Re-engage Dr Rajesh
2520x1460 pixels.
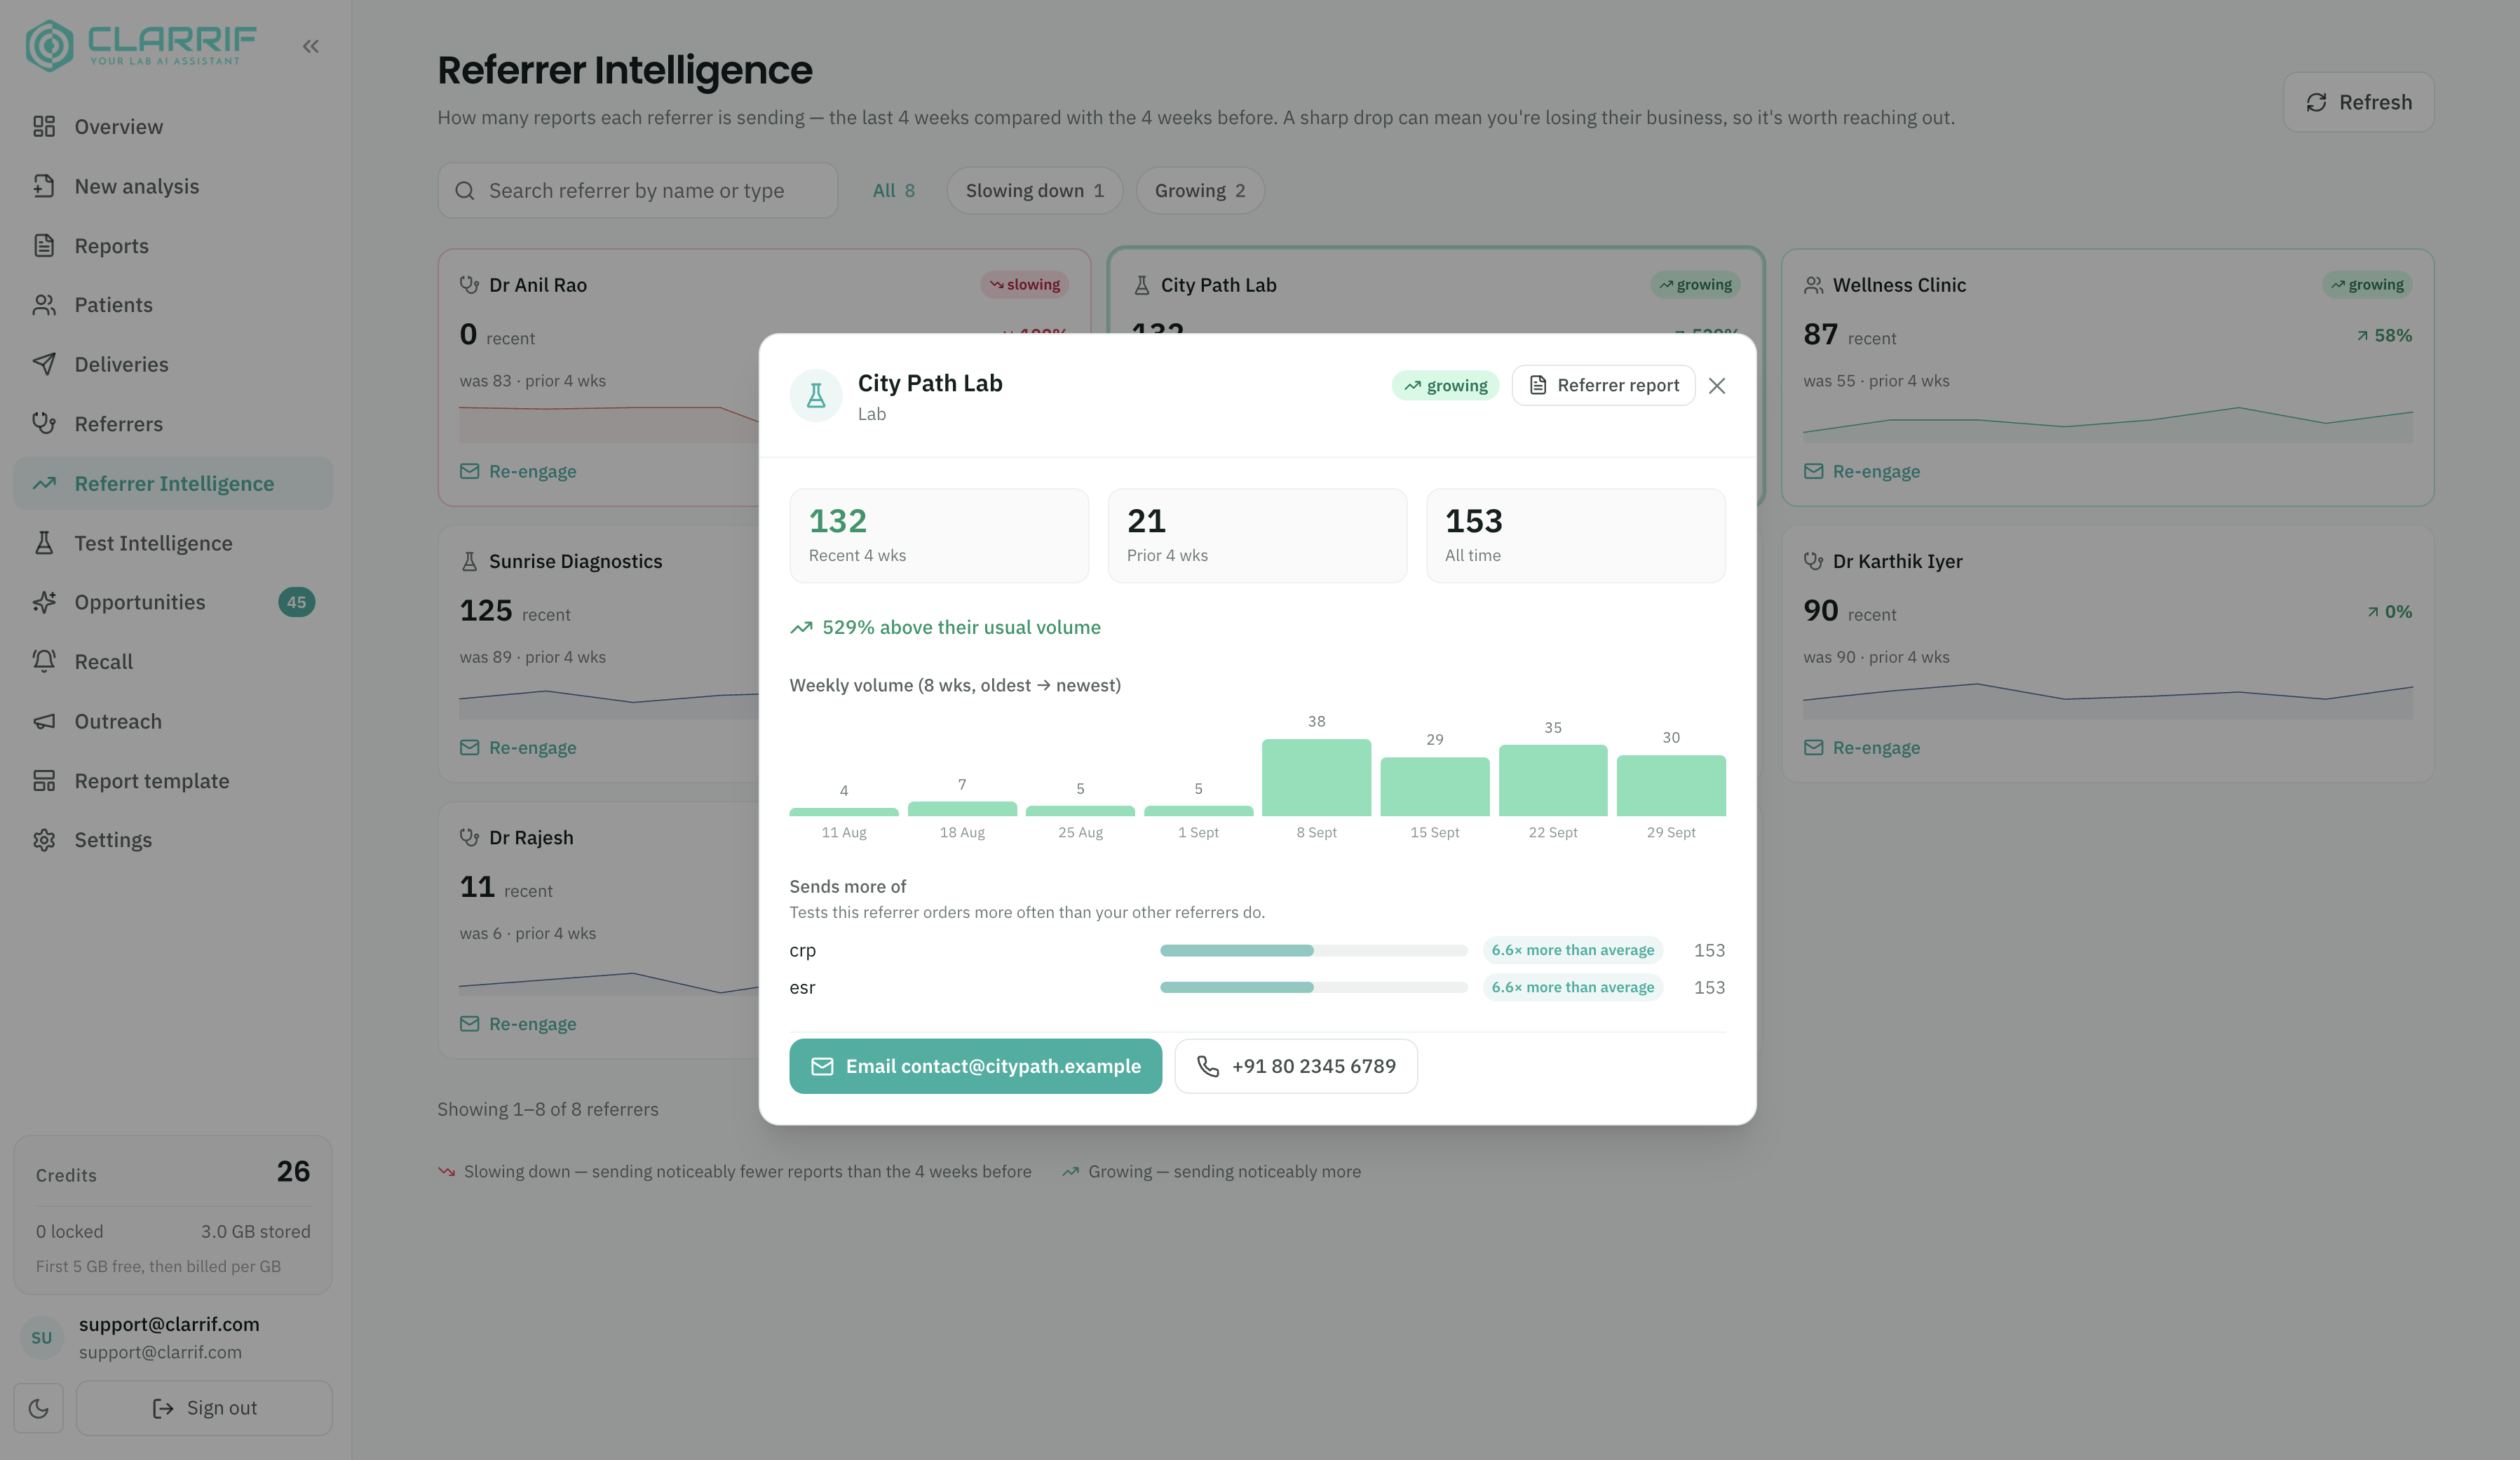point(518,1024)
